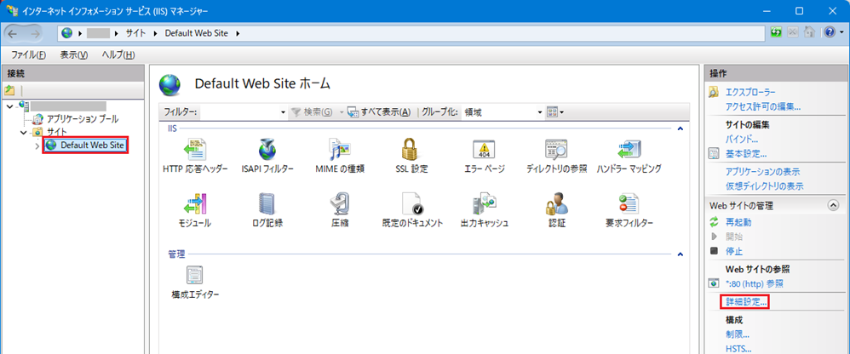Viewport: 850px width, 354px height.
Task: Open the エラー ページ feature icon
Action: point(484,151)
